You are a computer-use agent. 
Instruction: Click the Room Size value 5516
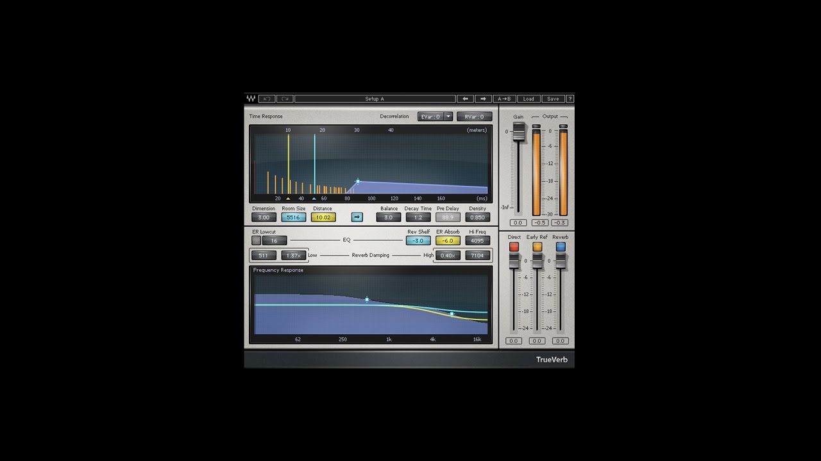[293, 217]
